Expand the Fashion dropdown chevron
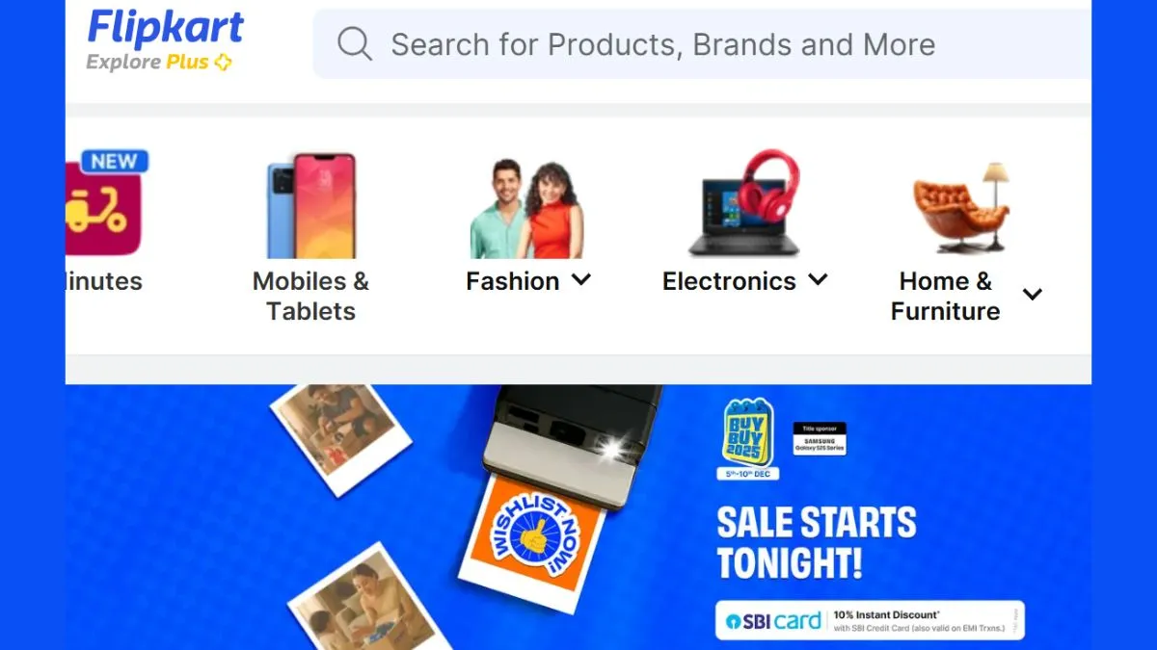1157x650 pixels. point(580,280)
